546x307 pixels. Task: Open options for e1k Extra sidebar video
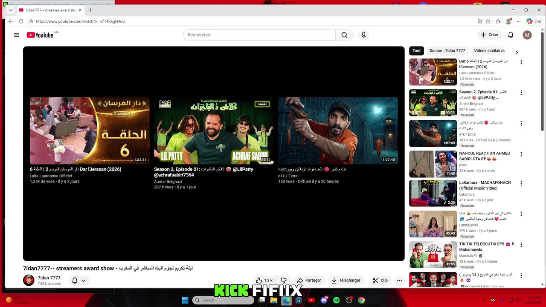[x=521, y=123]
